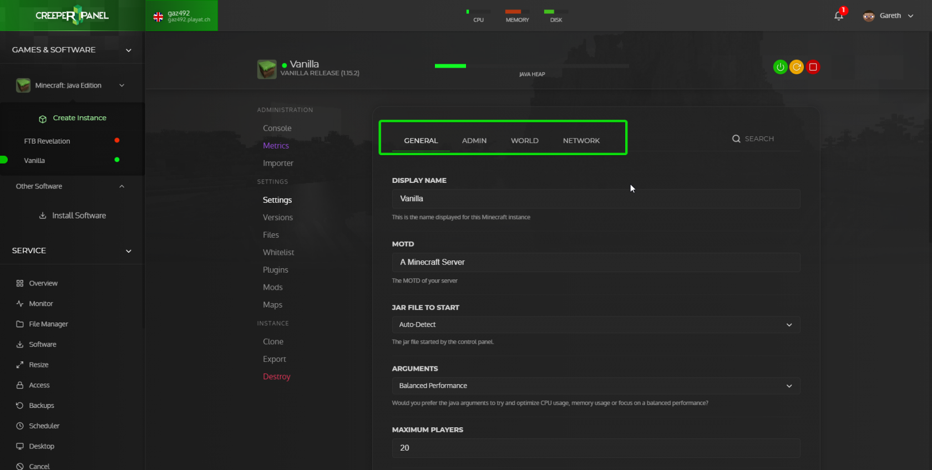Image resolution: width=932 pixels, height=470 pixels.
Task: Click the Vanilla grass block icon
Action: tap(267, 69)
